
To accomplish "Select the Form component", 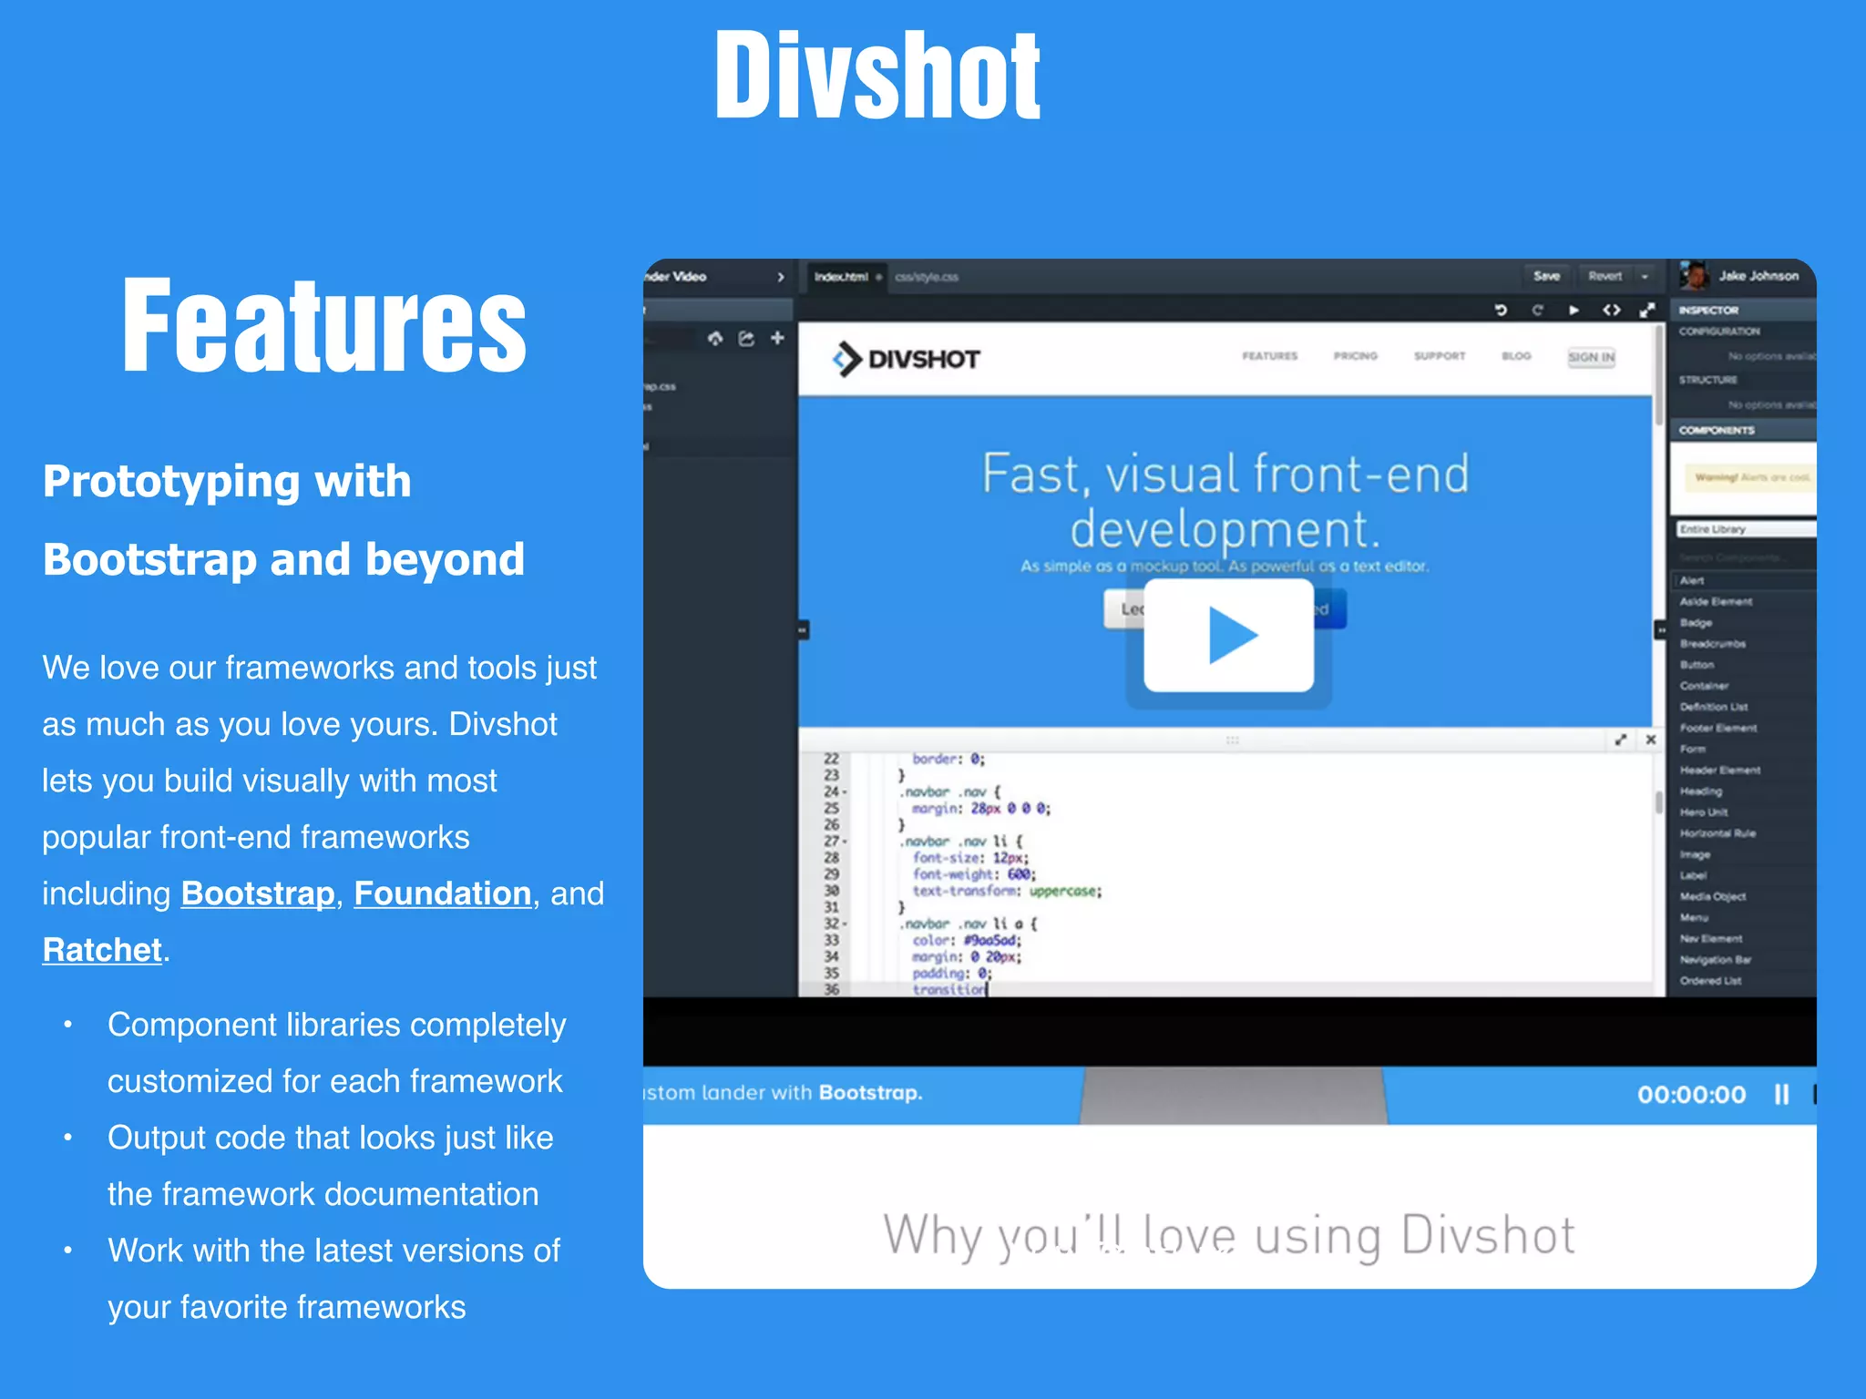I will [x=1744, y=749].
